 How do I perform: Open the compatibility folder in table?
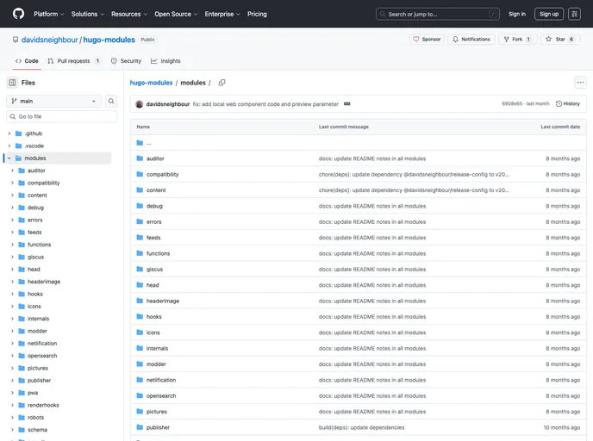click(162, 174)
